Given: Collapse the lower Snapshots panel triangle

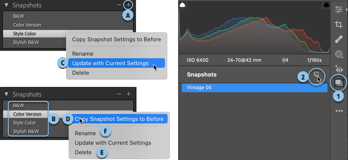Looking at the screenshot, I should click(x=7, y=94).
